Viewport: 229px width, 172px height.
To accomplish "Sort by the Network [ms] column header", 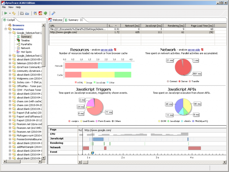I will pyautogui.click(x=131, y=26).
